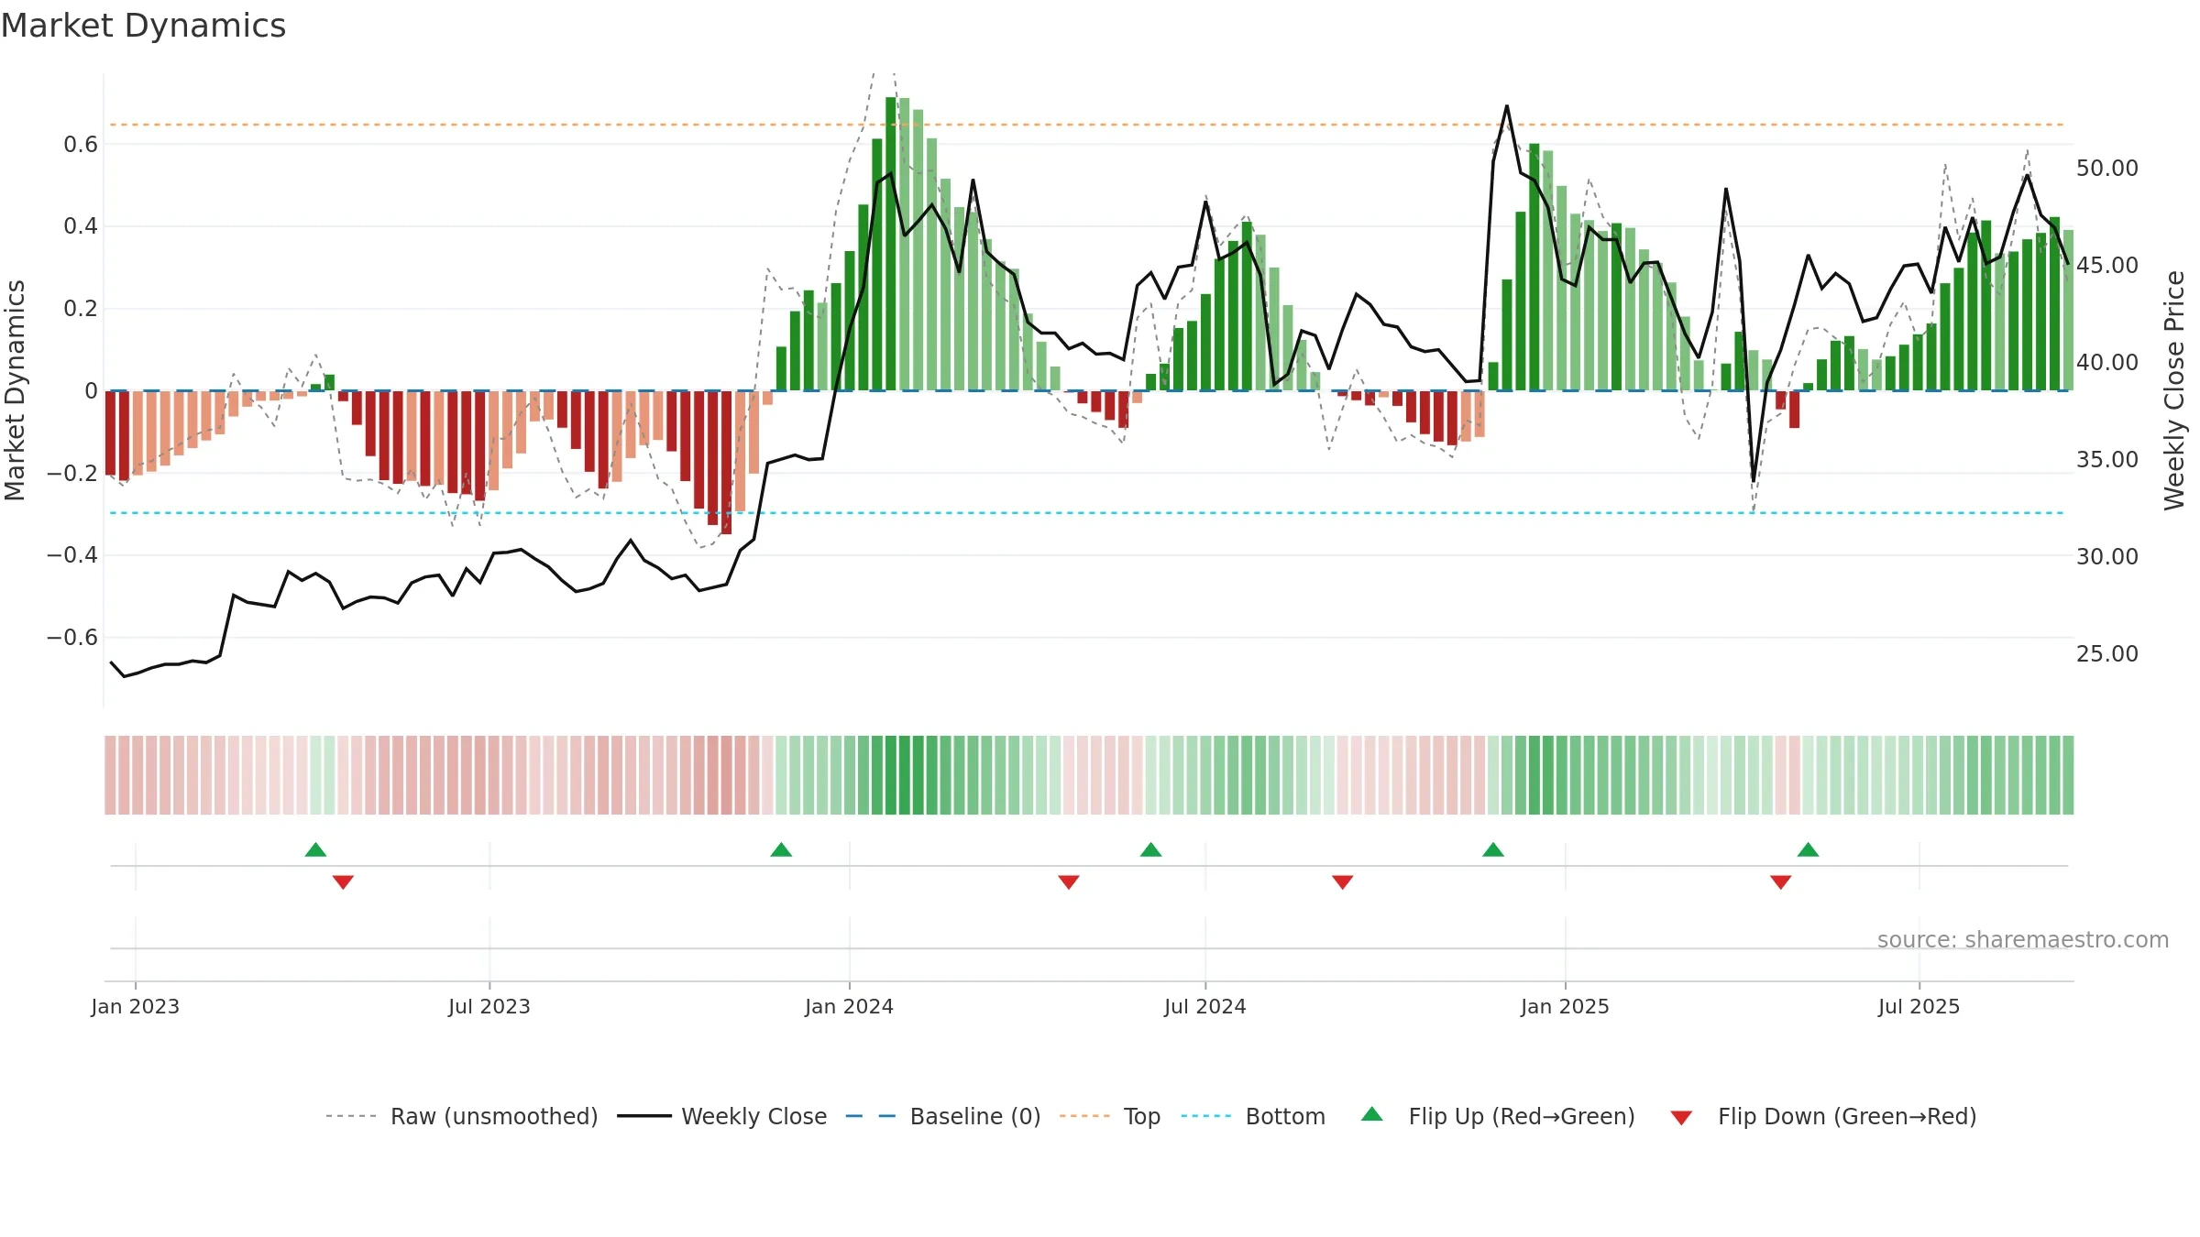Image resolution: width=2200 pixels, height=1237 pixels.
Task: Click the first flip-up marker in early 2023
Action: [x=315, y=849]
